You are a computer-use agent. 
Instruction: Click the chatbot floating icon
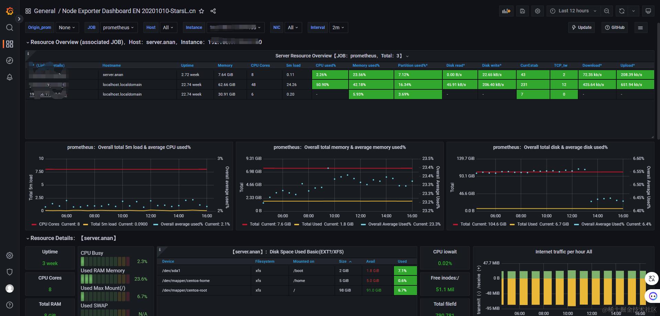coord(652,296)
